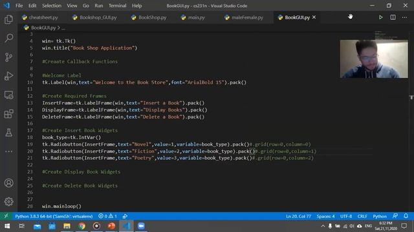Open the View menu
414x232 pixels.
tap(72, 6)
